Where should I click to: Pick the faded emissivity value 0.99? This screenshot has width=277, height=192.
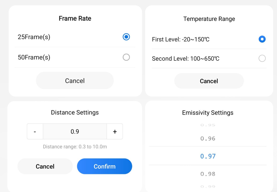(208, 186)
